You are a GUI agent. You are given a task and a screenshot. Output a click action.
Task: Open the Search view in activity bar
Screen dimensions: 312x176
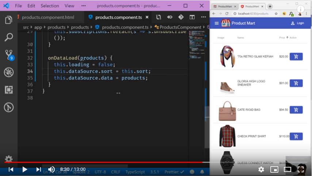[8, 37]
